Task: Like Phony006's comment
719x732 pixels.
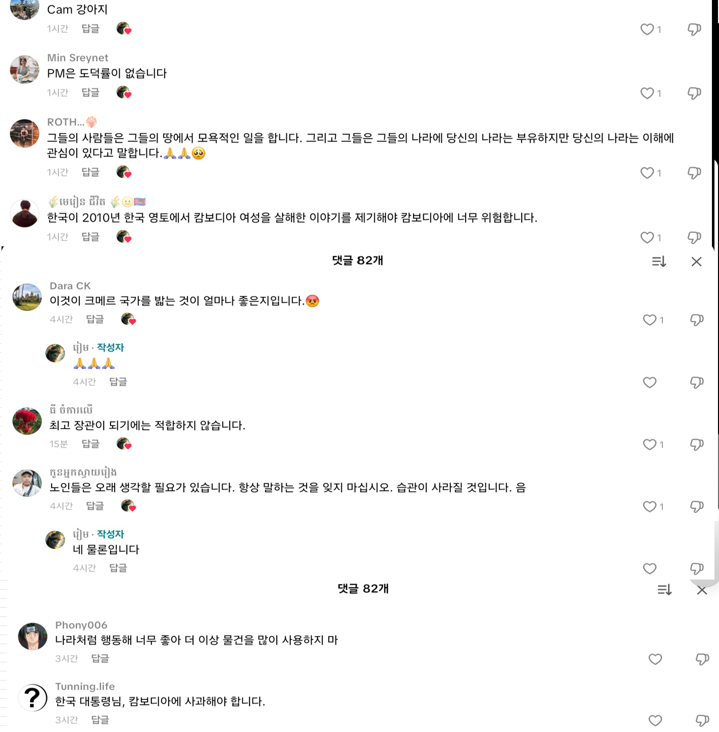Action: pyautogui.click(x=655, y=659)
